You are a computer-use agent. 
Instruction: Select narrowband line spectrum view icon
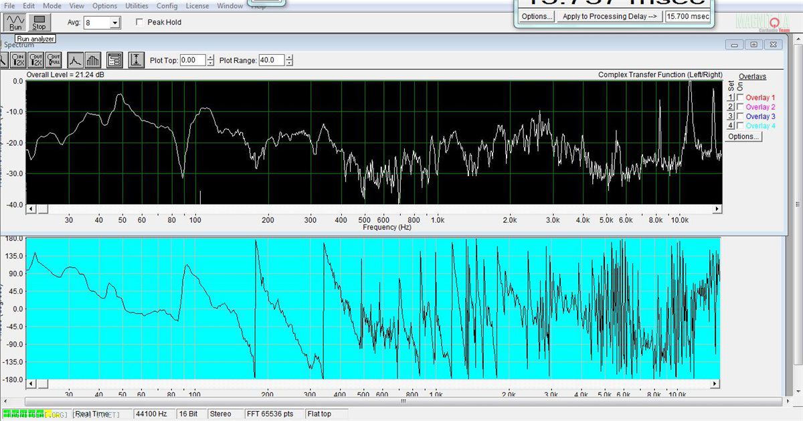tap(75, 60)
